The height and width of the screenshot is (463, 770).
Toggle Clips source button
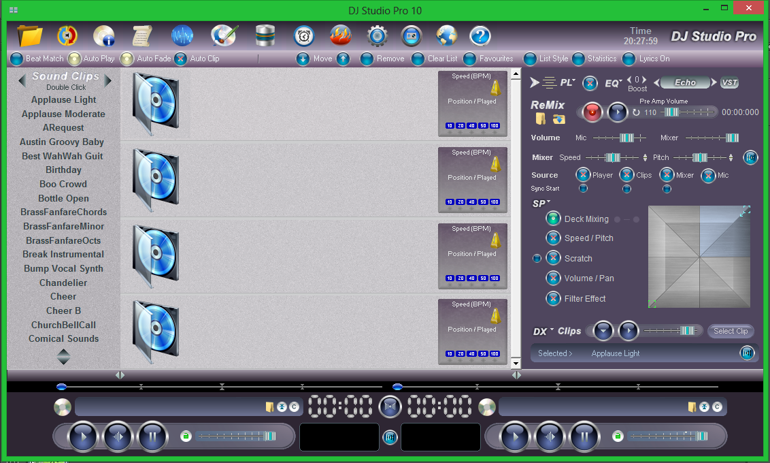626,174
